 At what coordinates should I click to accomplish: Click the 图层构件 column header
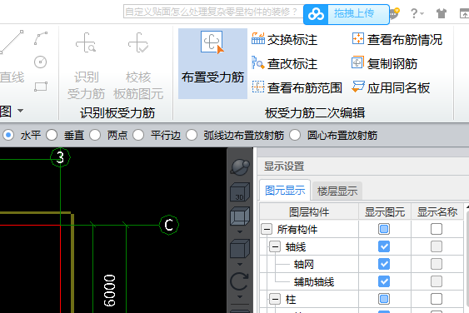click(x=309, y=212)
